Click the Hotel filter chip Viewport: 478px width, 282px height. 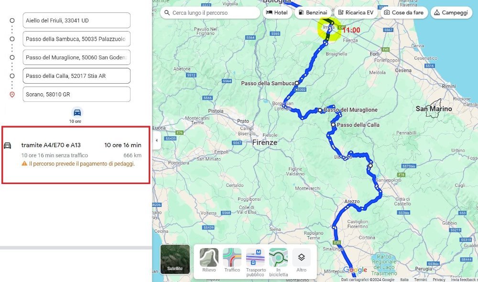[x=277, y=12]
